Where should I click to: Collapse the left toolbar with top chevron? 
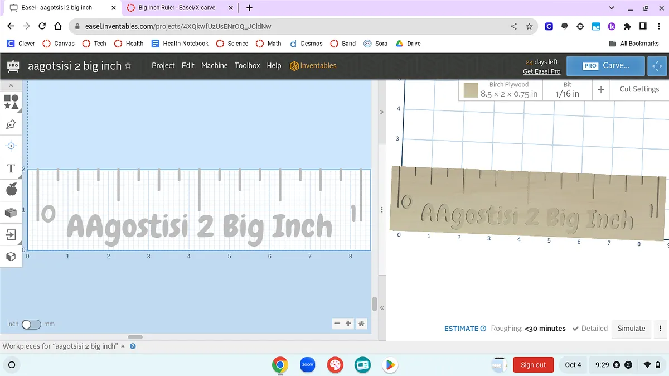[11, 85]
